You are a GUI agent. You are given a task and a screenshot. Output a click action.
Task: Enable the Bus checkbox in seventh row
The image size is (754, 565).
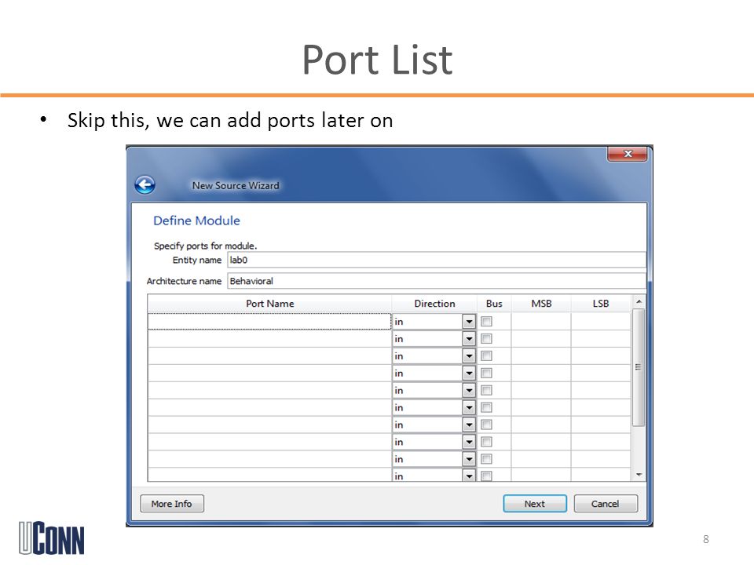(x=487, y=425)
